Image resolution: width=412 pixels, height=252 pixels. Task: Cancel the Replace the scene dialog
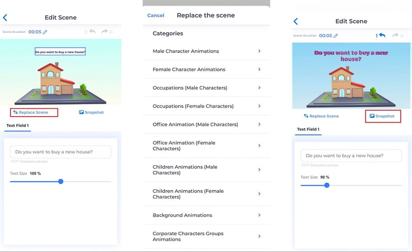[x=156, y=15]
